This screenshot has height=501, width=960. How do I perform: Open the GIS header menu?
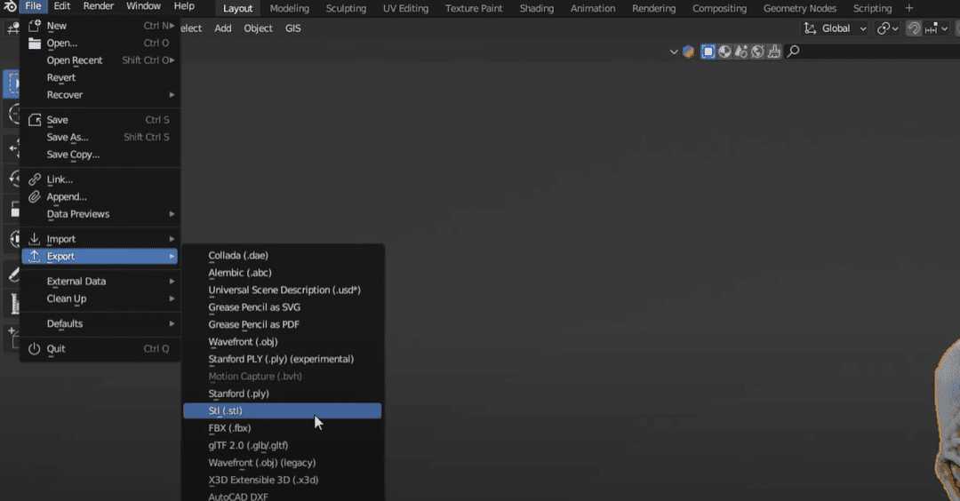[x=292, y=28]
